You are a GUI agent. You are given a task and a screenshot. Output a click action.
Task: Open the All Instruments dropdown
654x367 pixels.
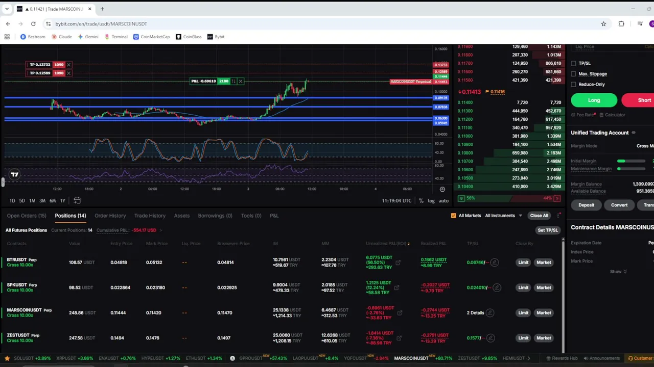(x=504, y=216)
